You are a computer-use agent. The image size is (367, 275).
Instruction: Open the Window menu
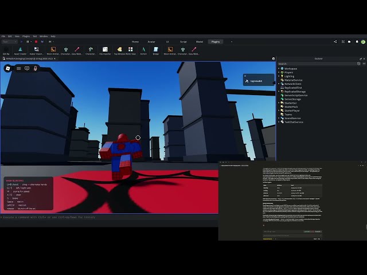pos(44,36)
